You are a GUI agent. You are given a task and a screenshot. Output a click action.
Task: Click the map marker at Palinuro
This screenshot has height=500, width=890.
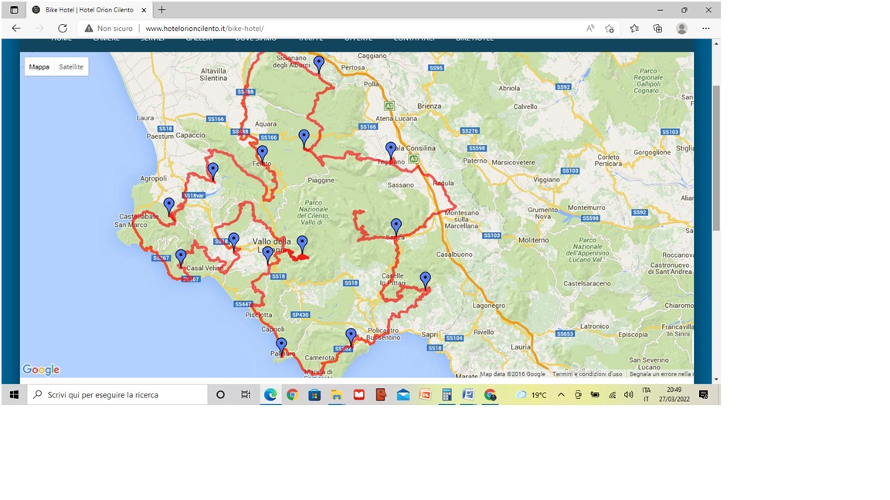pyautogui.click(x=281, y=346)
